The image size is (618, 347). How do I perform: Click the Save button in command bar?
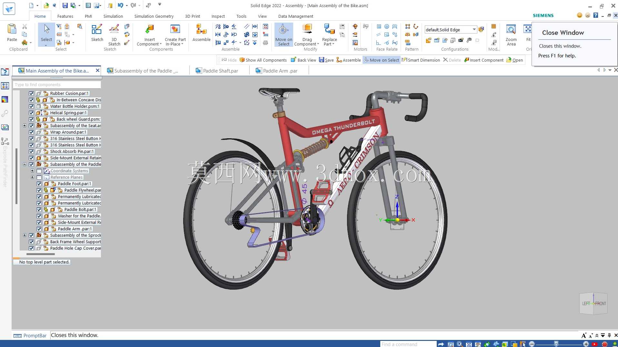(x=326, y=60)
